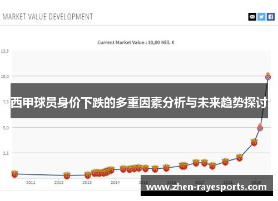Select the data point above the 2013 label
The width and height of the screenshot is (278, 201).
(88, 175)
